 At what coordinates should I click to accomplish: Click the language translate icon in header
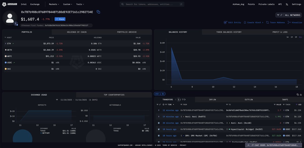point(287,4)
